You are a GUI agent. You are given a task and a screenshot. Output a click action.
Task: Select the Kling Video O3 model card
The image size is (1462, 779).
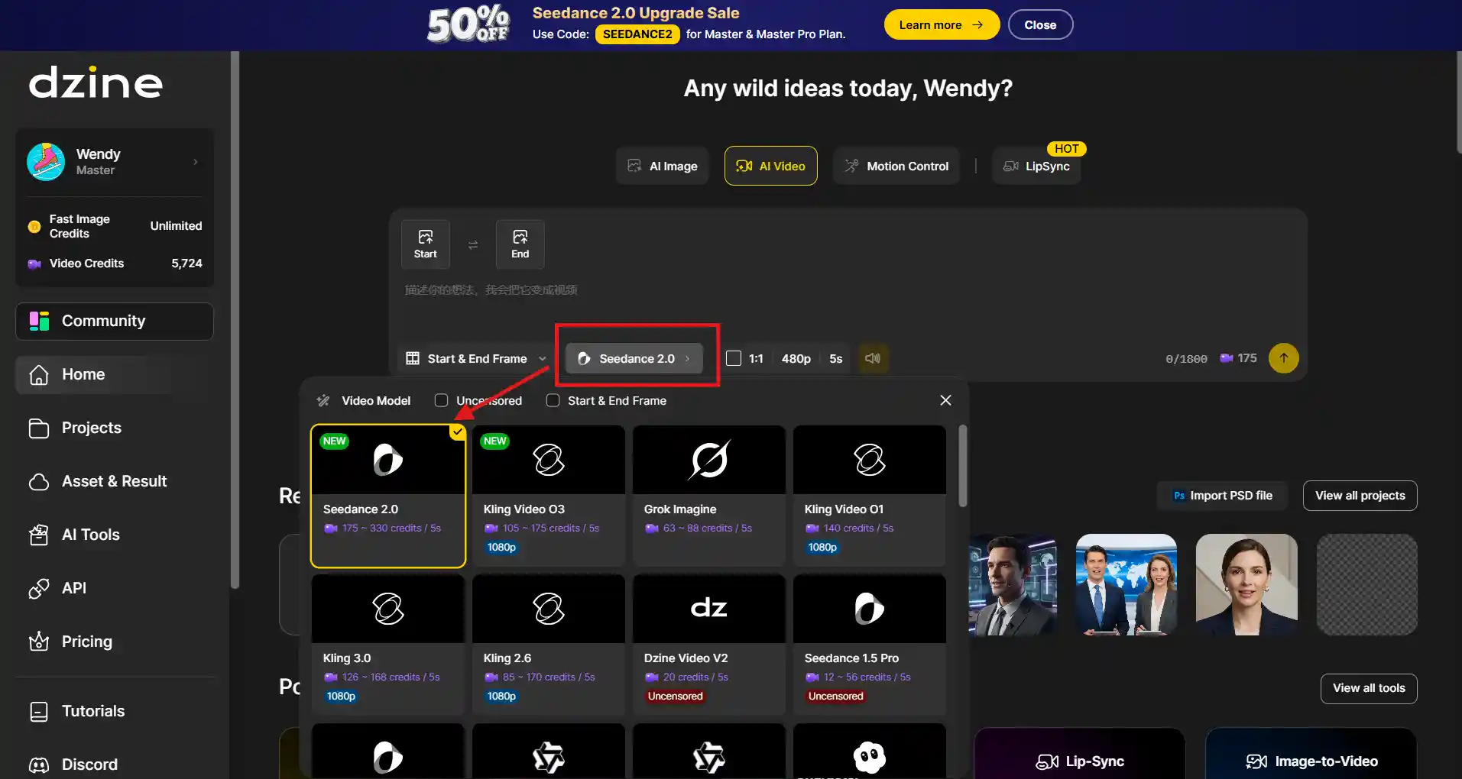pos(548,496)
